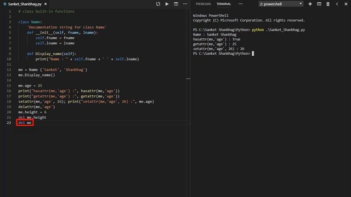Close the terminal panel
The height and width of the screenshot is (197, 351).
pos(346,4)
